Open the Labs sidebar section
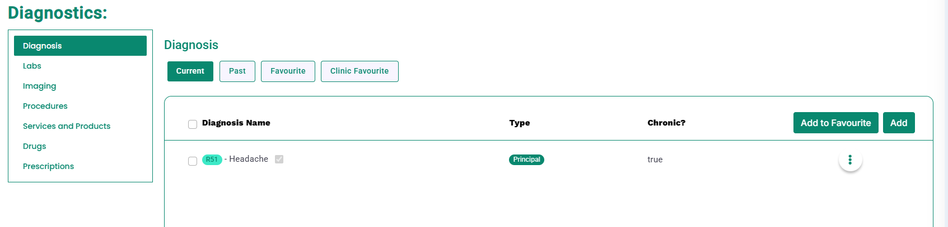 (32, 66)
